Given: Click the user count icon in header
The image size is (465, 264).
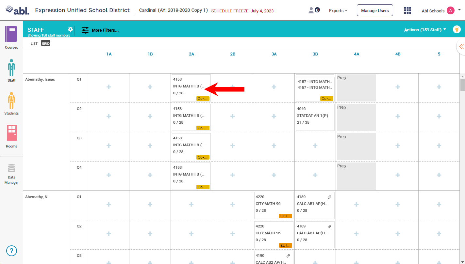Looking at the screenshot, I should pos(314,10).
